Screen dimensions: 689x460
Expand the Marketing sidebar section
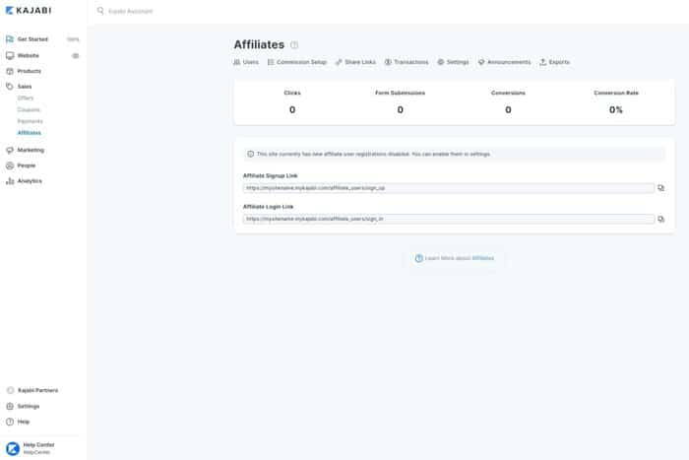[31, 150]
